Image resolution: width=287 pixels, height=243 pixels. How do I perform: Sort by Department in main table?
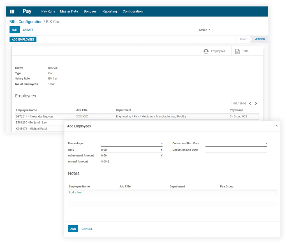124,110
